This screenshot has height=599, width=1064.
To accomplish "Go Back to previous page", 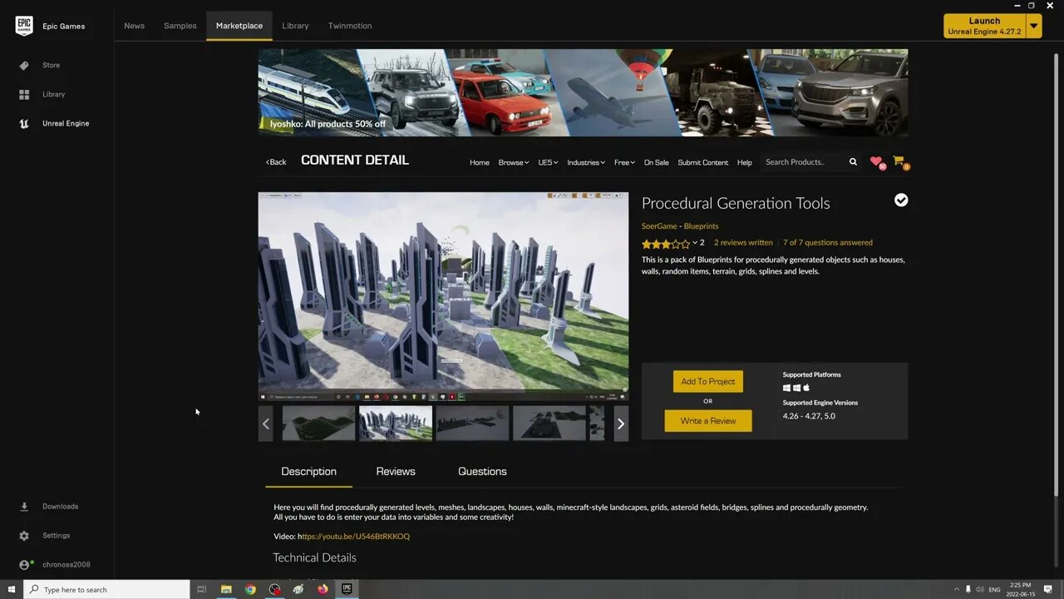I will pos(276,162).
